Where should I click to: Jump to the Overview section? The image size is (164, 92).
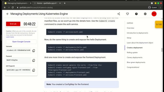pos(130,28)
